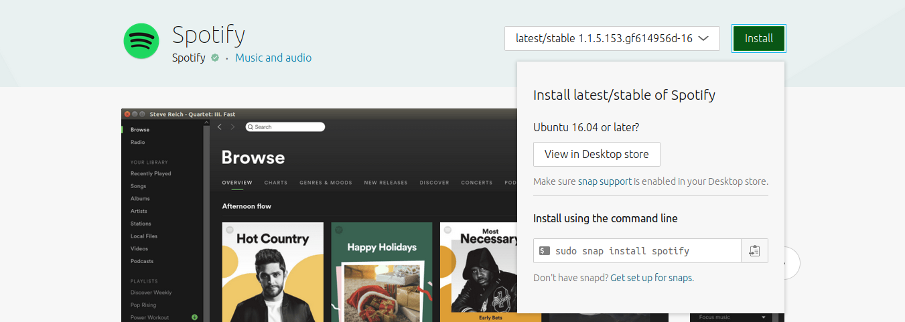Select Browse in the Spotify sidebar
905x322 pixels.
[x=140, y=130]
